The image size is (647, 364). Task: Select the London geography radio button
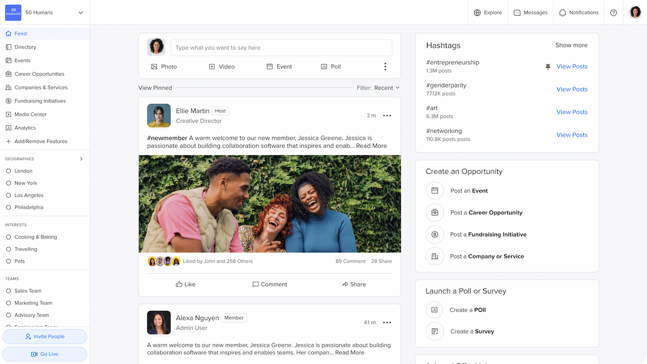click(x=9, y=171)
